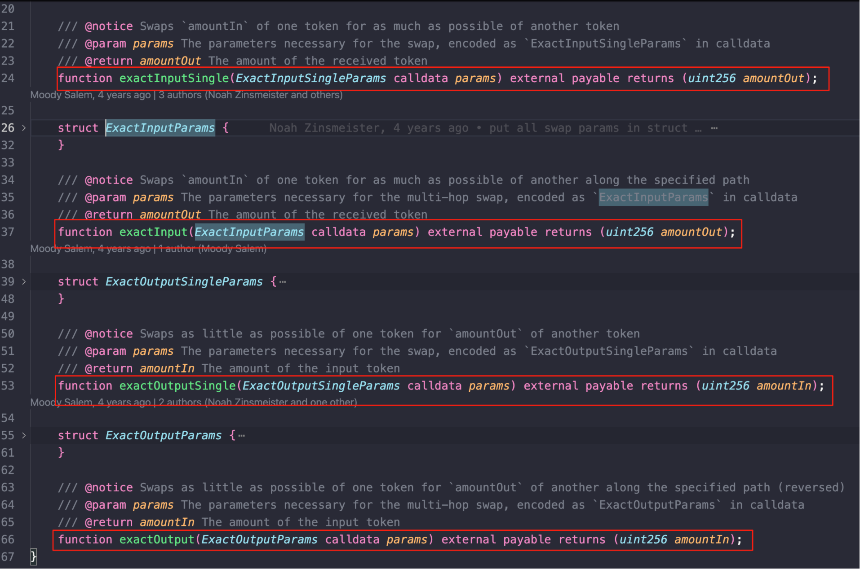Click the ExactOutputSingleParams struct name on line 39
This screenshot has width=860, height=569.
pyautogui.click(x=184, y=282)
